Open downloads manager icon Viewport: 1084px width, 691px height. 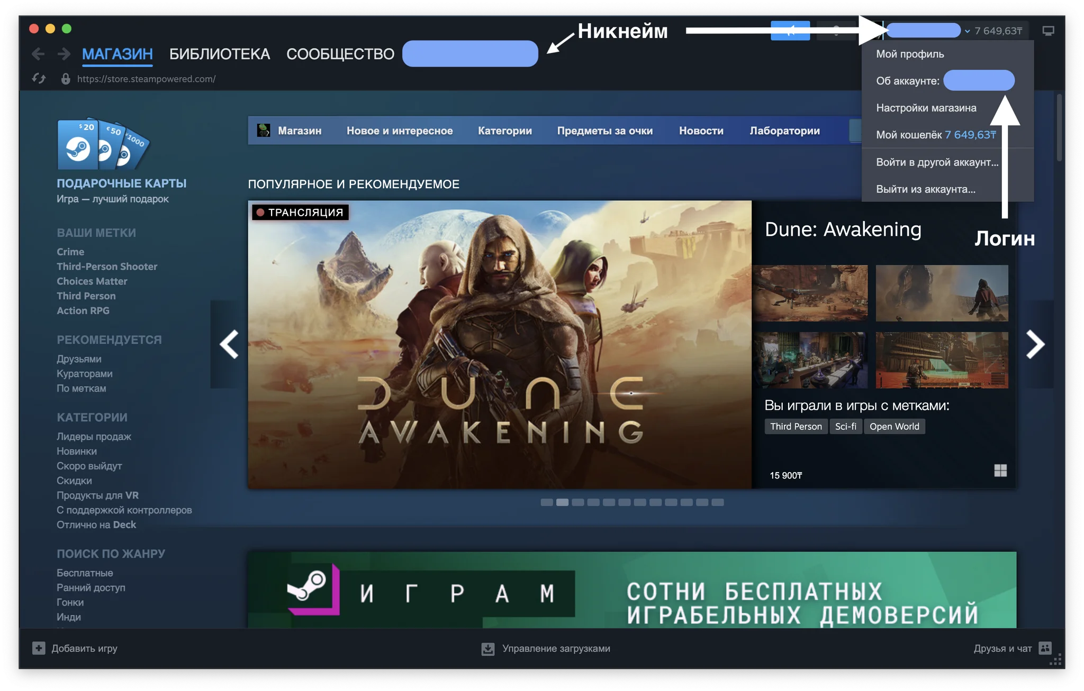488,648
